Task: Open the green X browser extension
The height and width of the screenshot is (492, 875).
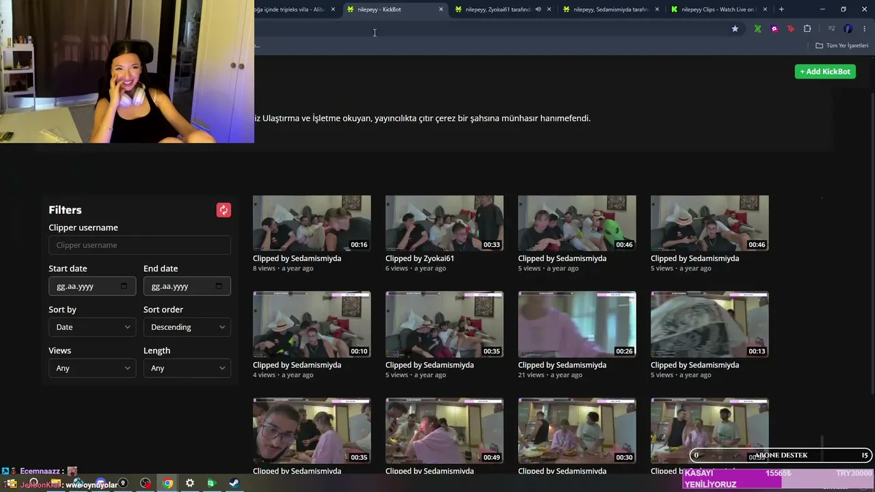Action: 757,29
